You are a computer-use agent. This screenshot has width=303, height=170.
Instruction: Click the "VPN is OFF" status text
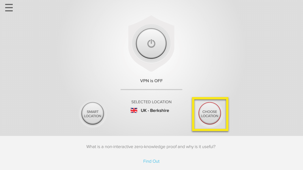pyautogui.click(x=151, y=81)
